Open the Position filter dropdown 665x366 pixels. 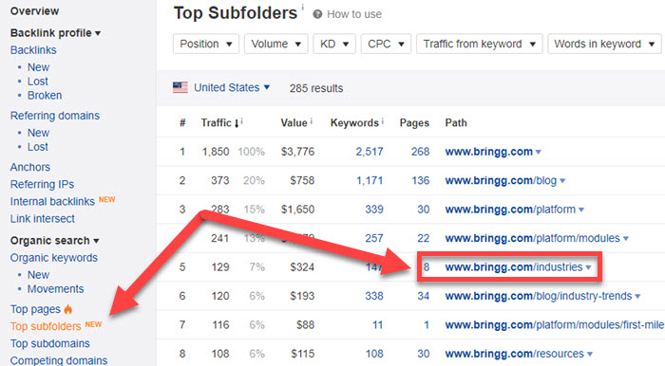tap(206, 44)
